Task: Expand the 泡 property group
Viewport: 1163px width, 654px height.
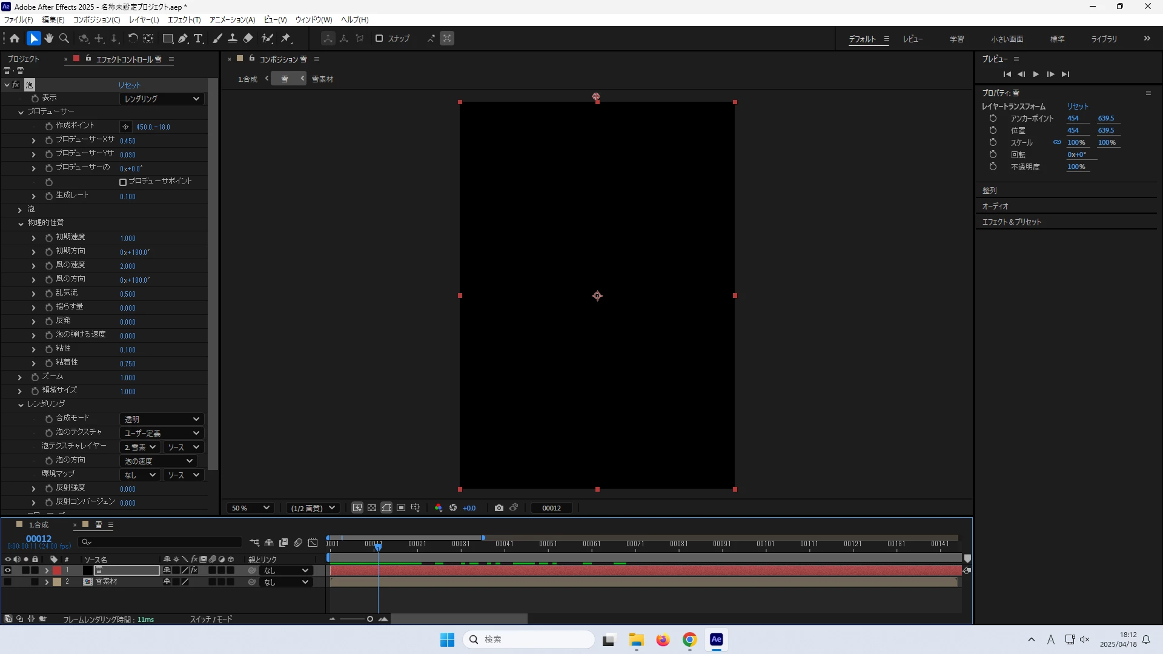Action: click(x=19, y=210)
